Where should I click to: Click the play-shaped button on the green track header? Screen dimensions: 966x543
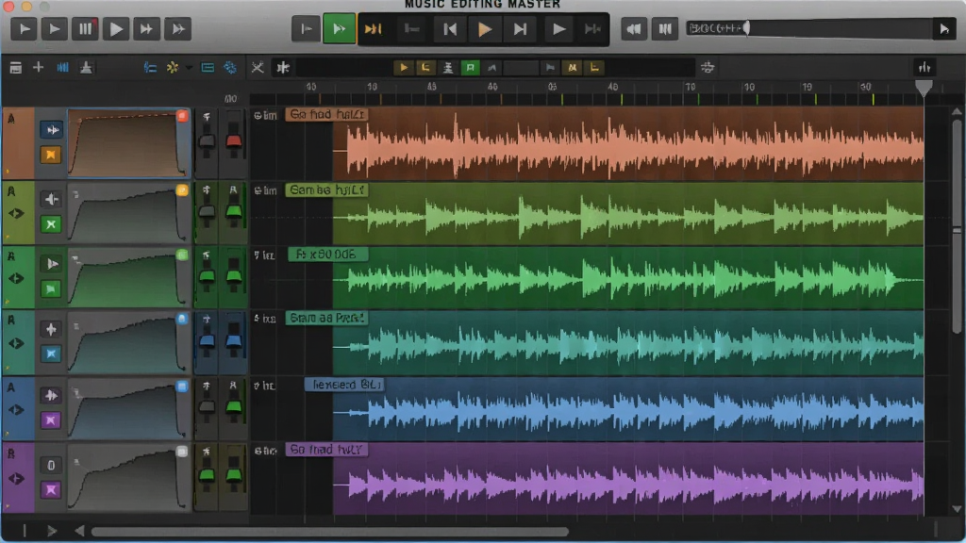[51, 264]
